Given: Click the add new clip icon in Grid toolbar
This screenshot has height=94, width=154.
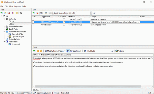Looking at the screenshot, I should click(34, 13).
